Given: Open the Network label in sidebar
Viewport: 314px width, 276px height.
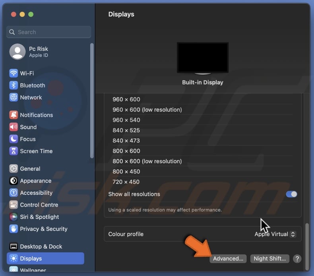Looking at the screenshot, I should tap(31, 97).
